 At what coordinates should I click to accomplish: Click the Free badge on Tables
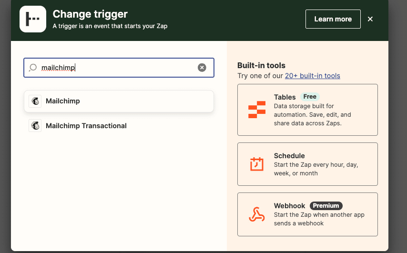coord(310,97)
